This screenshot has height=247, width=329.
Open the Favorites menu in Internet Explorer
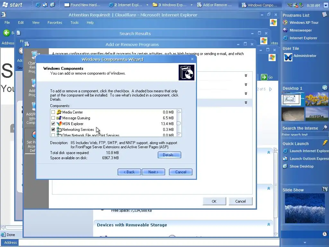pyautogui.click(x=55, y=23)
